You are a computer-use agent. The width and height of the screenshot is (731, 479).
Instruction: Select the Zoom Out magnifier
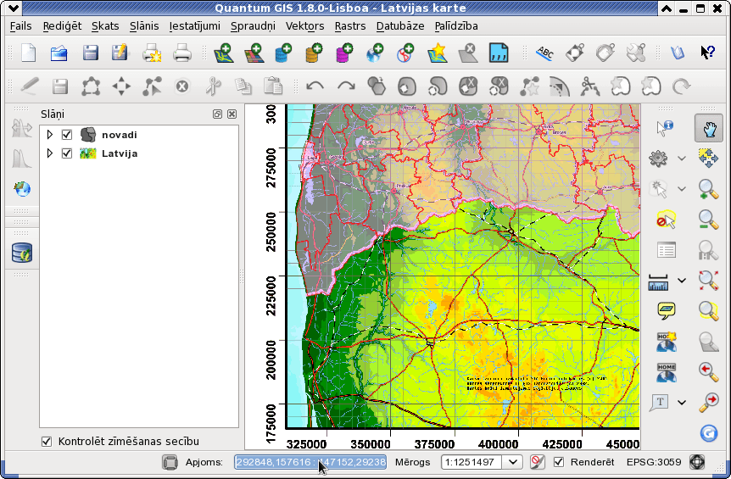coord(708,220)
